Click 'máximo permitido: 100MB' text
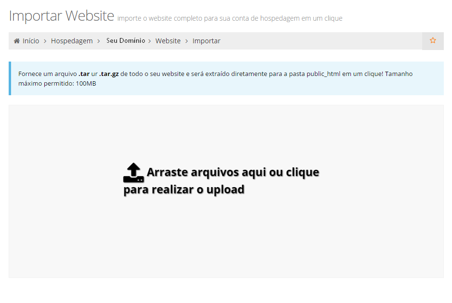This screenshot has width=452, height=303. pyautogui.click(x=57, y=84)
